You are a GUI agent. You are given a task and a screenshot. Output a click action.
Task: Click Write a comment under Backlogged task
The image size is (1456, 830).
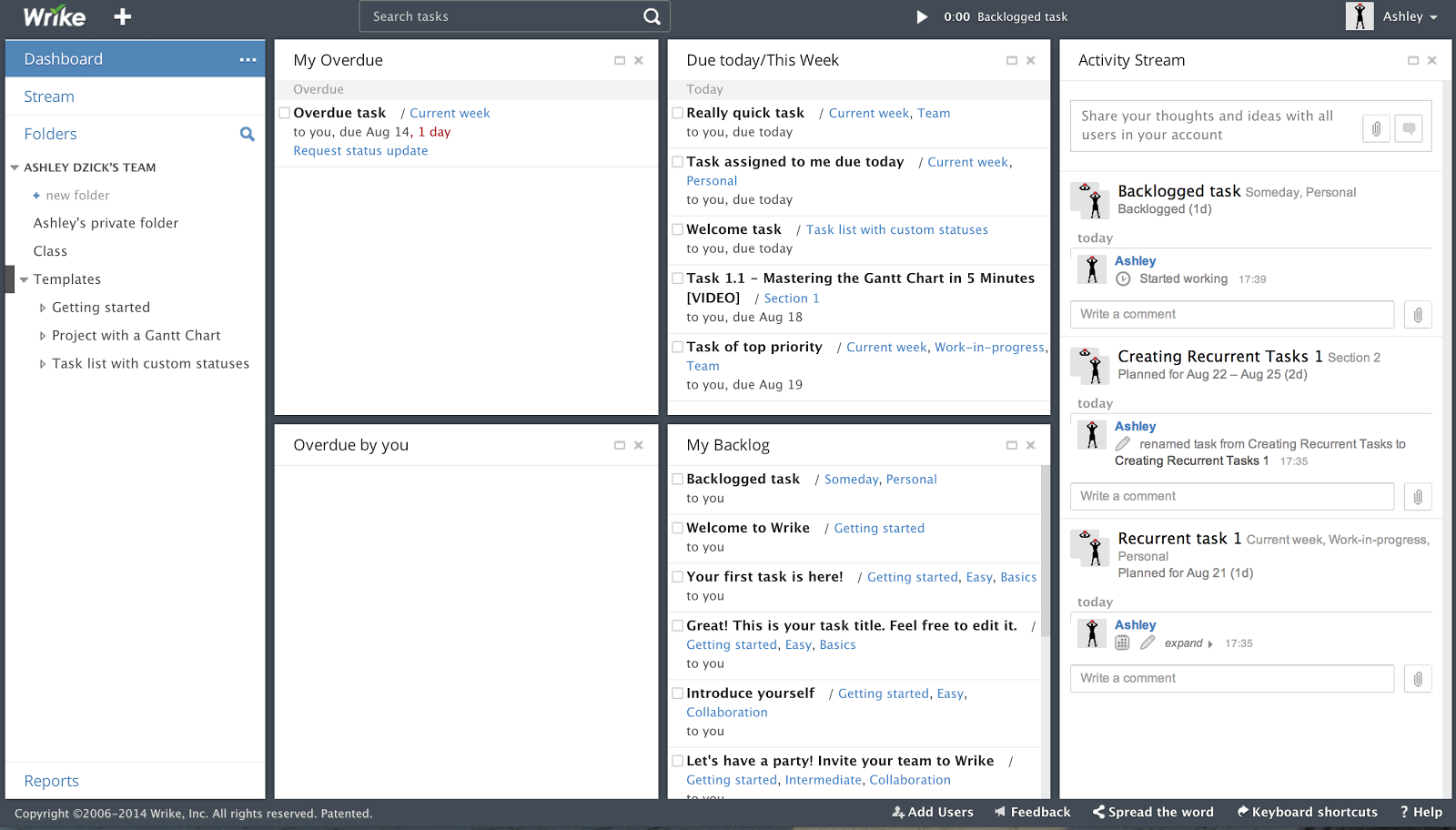pyautogui.click(x=1232, y=315)
